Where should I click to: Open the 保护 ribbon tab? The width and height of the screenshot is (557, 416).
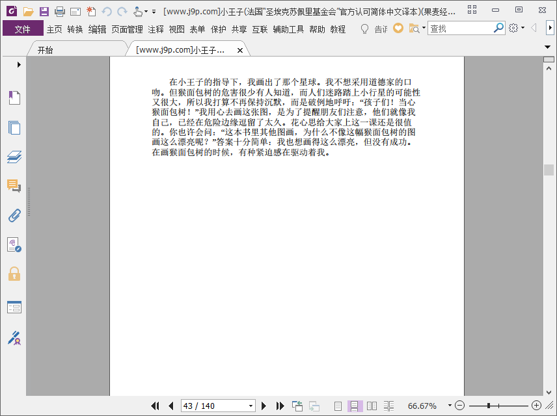[218, 29]
